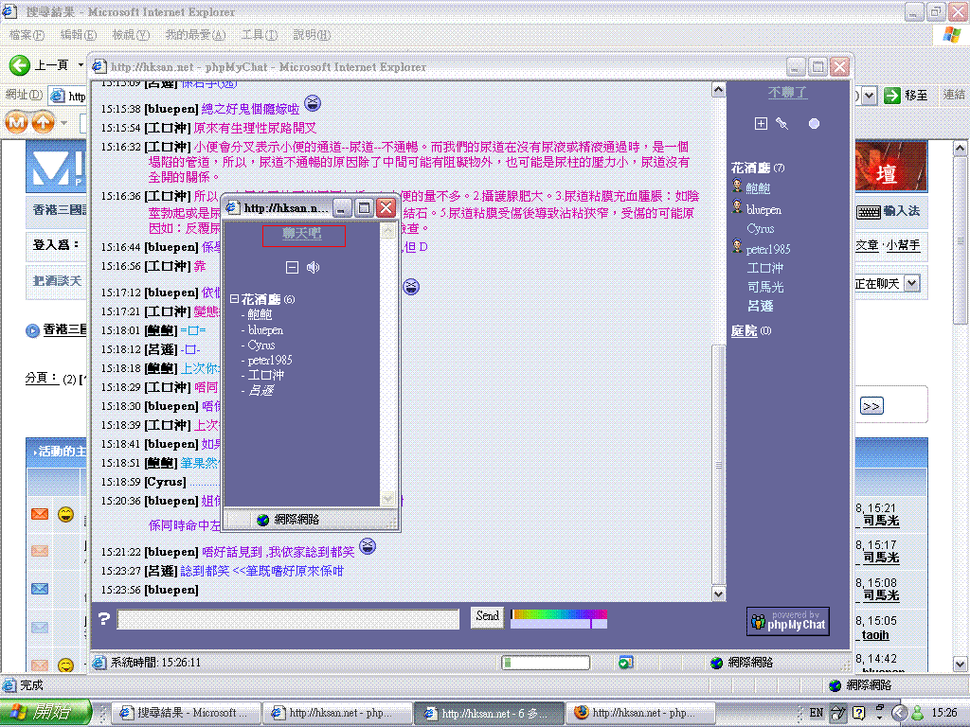Viewport: 970px width, 727px height.
Task: Click the pushpin icon in the user panel
Action: pyautogui.click(x=781, y=124)
